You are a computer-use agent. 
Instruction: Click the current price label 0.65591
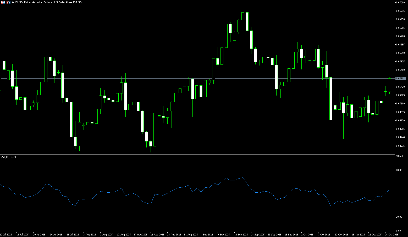click(x=400, y=78)
